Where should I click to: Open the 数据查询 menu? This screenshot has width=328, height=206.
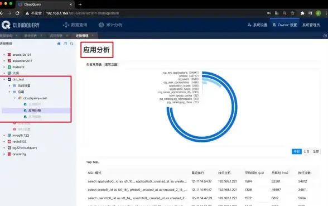tap(75, 25)
